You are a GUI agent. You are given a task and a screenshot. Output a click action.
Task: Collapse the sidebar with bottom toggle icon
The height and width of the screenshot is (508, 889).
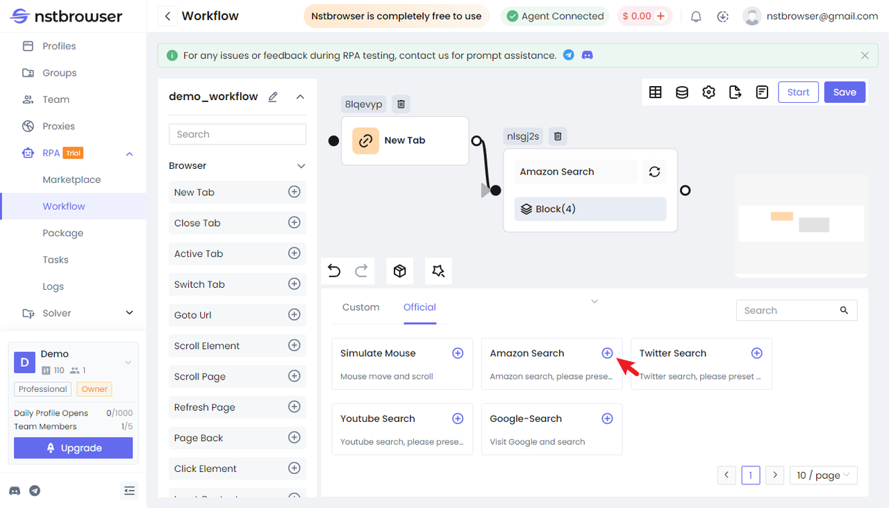[129, 491]
